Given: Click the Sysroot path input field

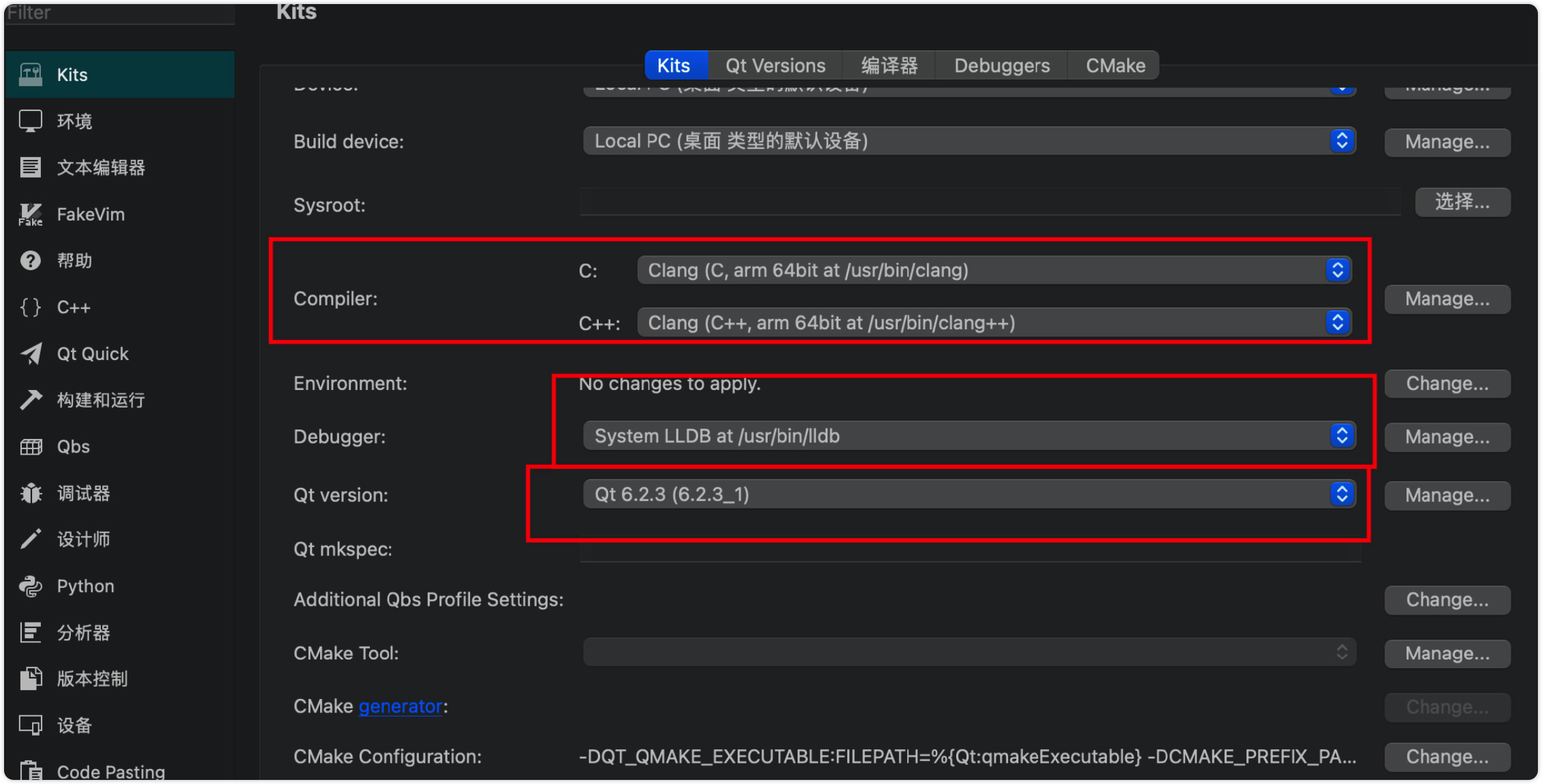Looking at the screenshot, I should [989, 203].
